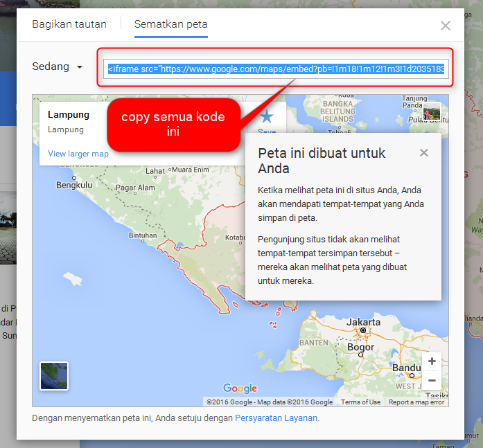Viewport: 483px width, 448px height.
Task: Click the Bintuhan label on map
Action: (x=143, y=235)
